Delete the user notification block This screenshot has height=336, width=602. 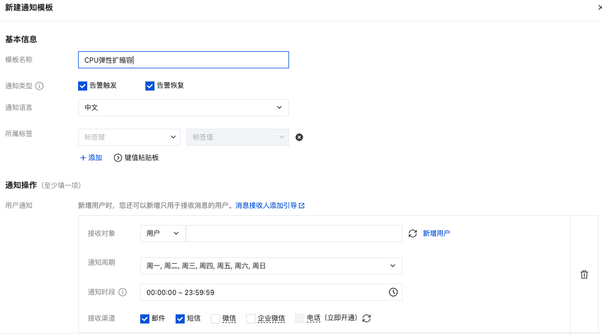[584, 274]
